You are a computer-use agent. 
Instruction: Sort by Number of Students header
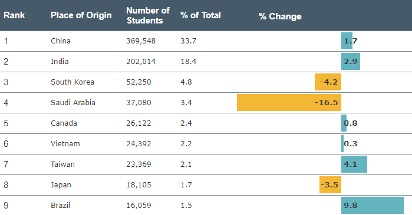point(148,15)
